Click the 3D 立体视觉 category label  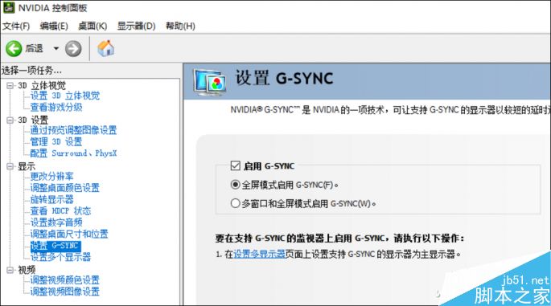tap(42, 85)
